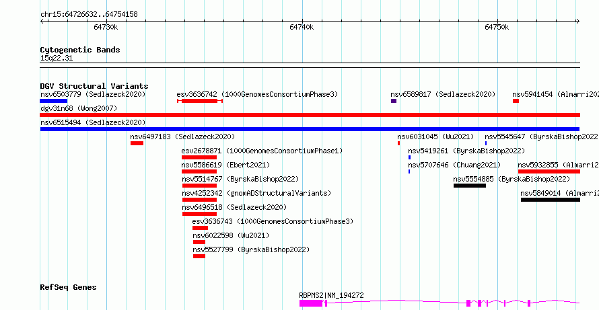The width and height of the screenshot is (599, 310).
Task: Open nsv4252342 (gnomADStructuralVariants) label
Action: point(256,193)
